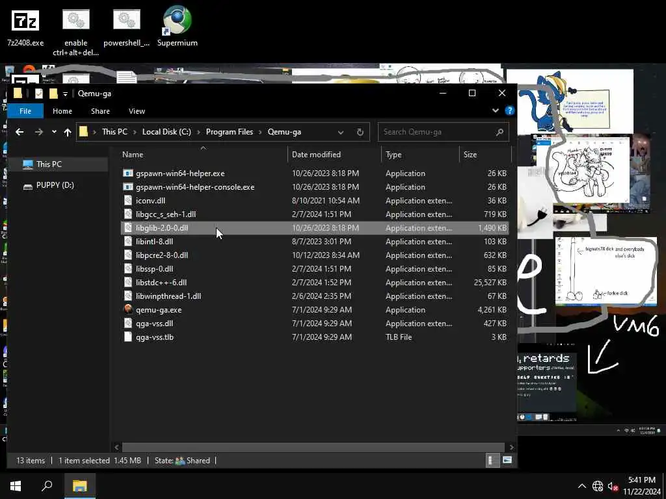Screen dimensions: 666x499
Task: Open network globe tray icon
Action: (598, 486)
